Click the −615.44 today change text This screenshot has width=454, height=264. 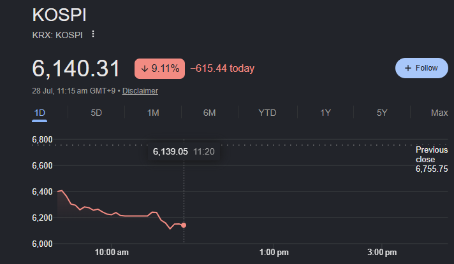(223, 69)
